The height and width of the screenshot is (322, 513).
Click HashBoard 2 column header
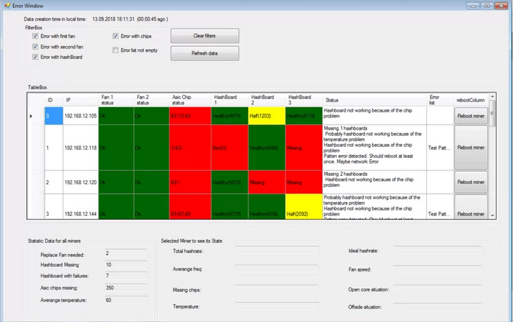coord(267,100)
